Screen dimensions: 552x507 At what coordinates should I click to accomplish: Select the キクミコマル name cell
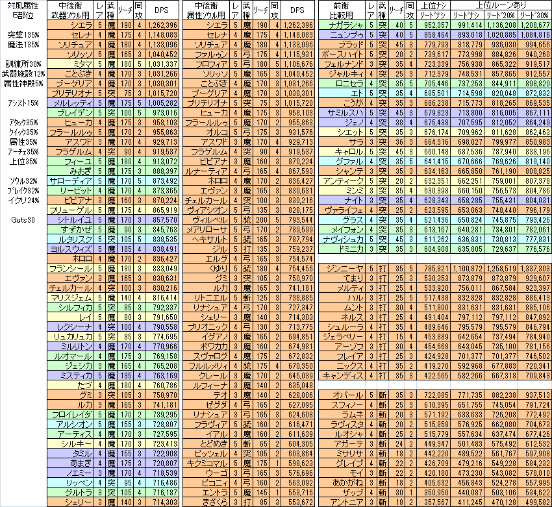click(x=207, y=464)
